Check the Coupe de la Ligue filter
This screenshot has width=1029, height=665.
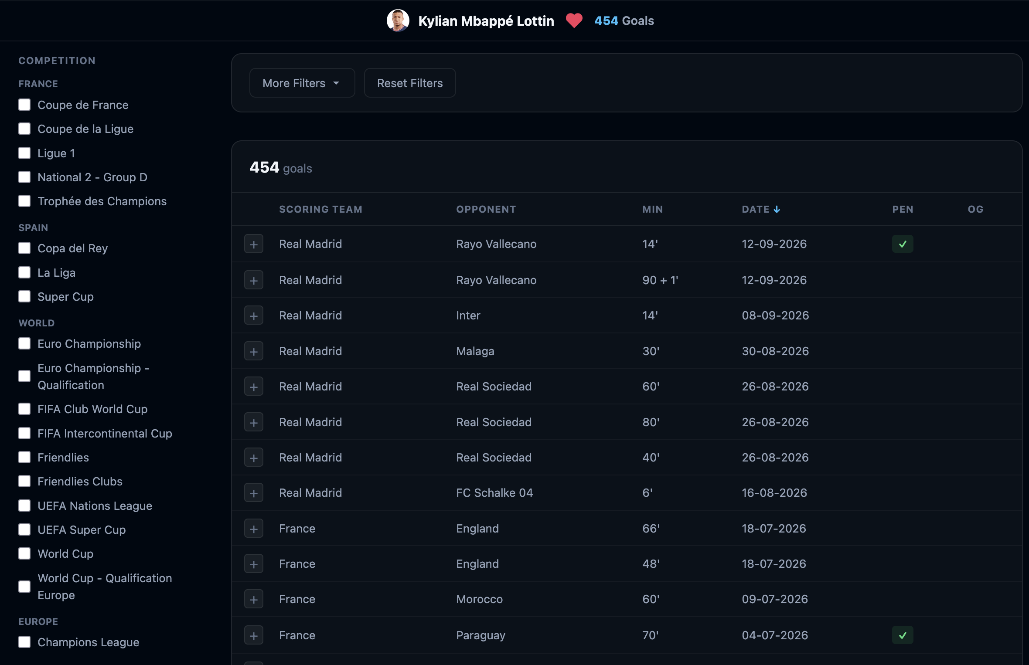pos(24,129)
